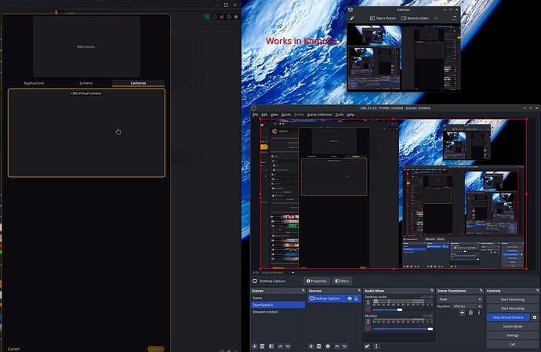This screenshot has height=352, width=541.
Task: Add a new scene with Scenes plus icon
Action: 255,347
